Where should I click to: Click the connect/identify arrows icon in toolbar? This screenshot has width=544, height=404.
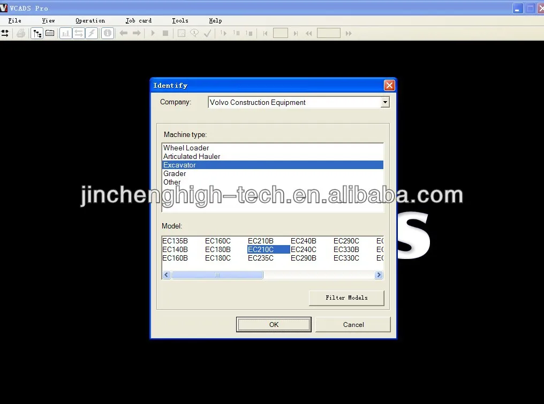point(5,33)
